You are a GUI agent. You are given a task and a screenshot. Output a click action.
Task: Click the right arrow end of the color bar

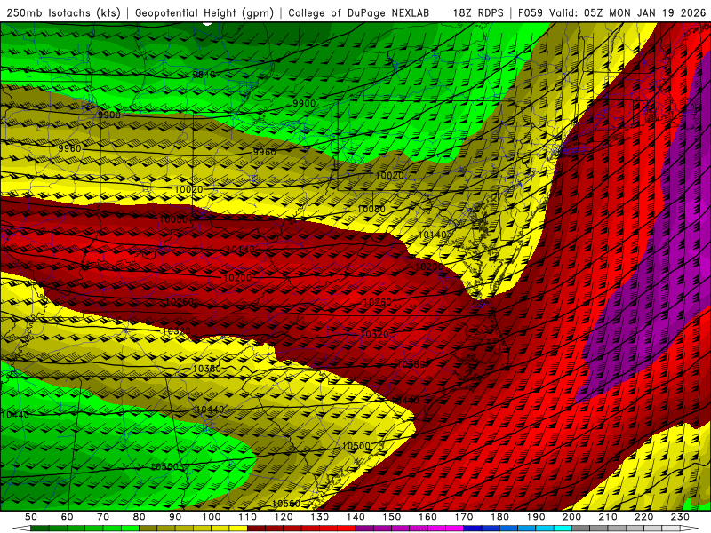(x=690, y=529)
